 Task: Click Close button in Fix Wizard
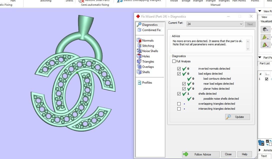pos(228,154)
